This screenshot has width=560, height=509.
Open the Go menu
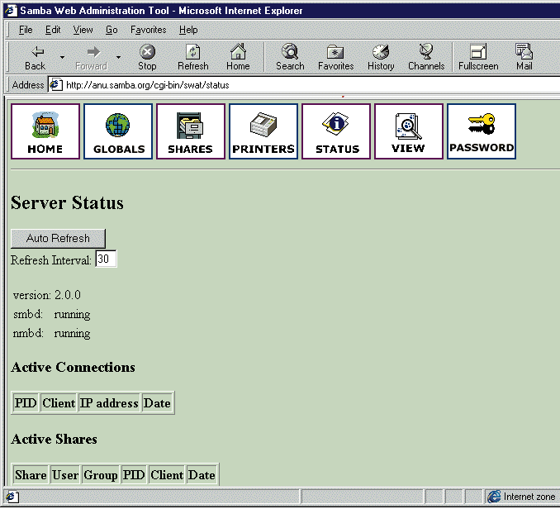pyautogui.click(x=112, y=30)
